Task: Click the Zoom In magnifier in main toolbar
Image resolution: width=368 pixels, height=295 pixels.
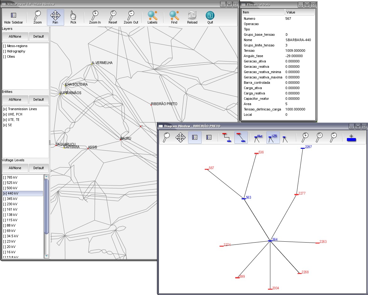Action: (x=95, y=17)
